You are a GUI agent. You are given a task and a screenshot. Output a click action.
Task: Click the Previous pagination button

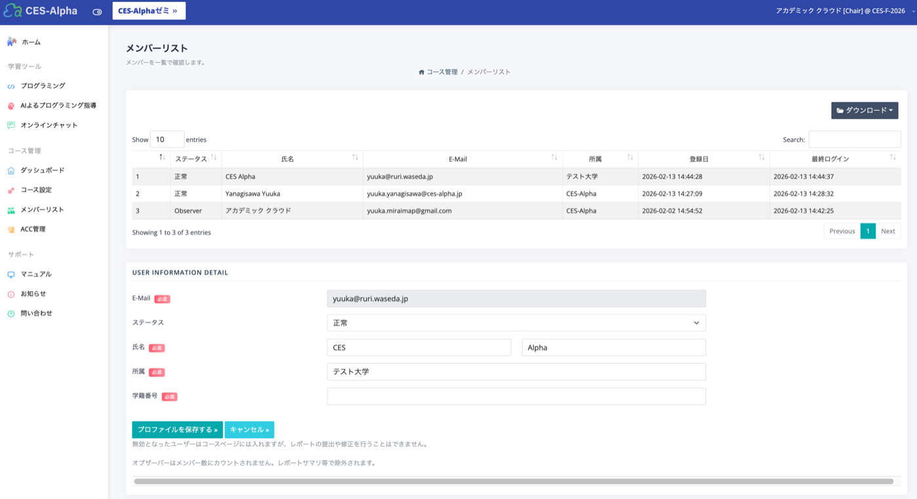[x=842, y=231]
